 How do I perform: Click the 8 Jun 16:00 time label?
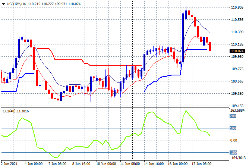pyautogui.click(x=81, y=164)
